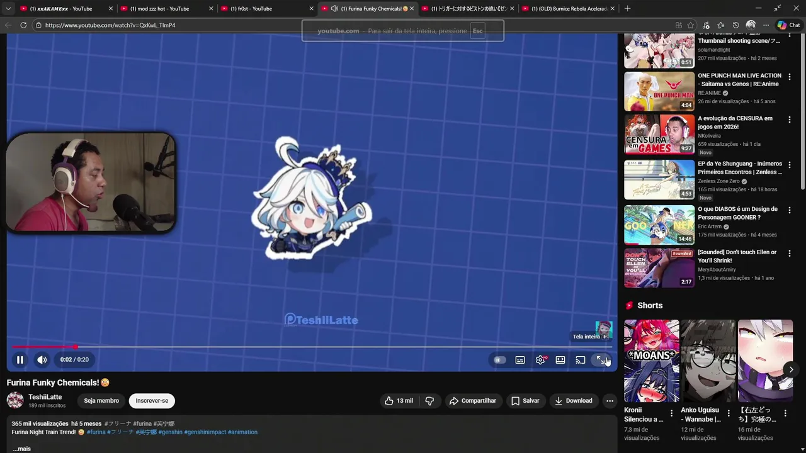Click the Download button
The width and height of the screenshot is (806, 453).
[574, 401]
